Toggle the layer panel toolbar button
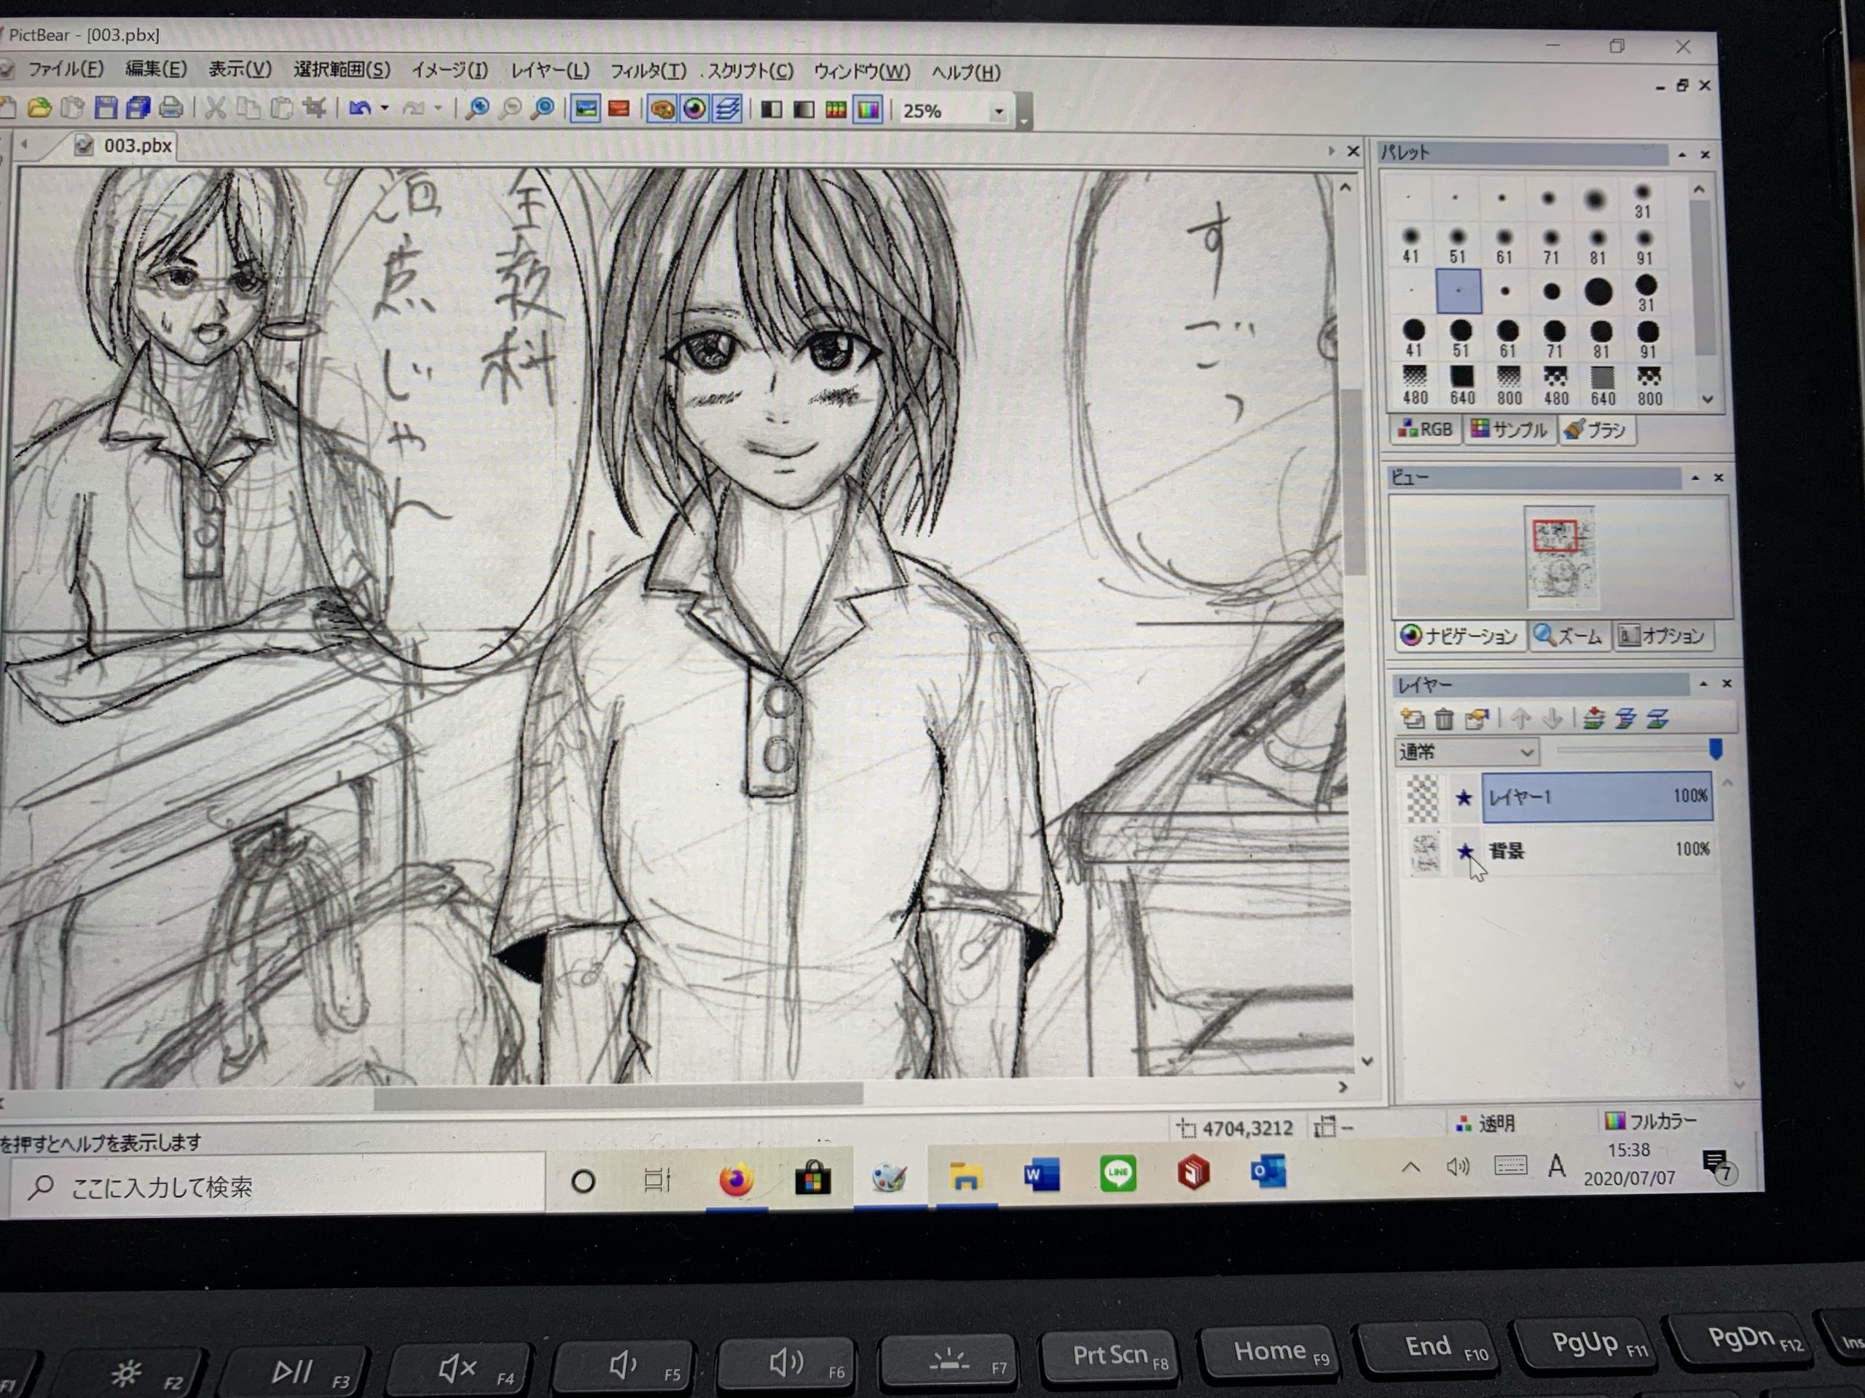This screenshot has height=1398, width=1865. 727,109
